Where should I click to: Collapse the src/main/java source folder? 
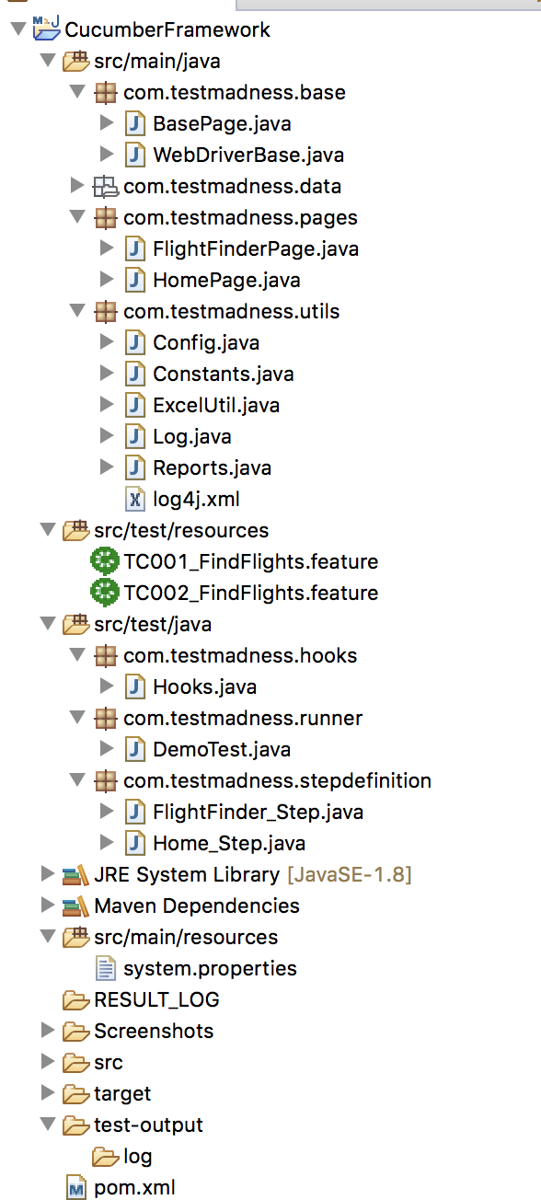click(47, 63)
